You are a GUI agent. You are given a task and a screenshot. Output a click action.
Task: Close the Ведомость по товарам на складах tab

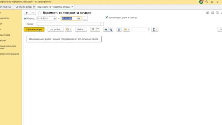pyautogui.click(x=72, y=7)
